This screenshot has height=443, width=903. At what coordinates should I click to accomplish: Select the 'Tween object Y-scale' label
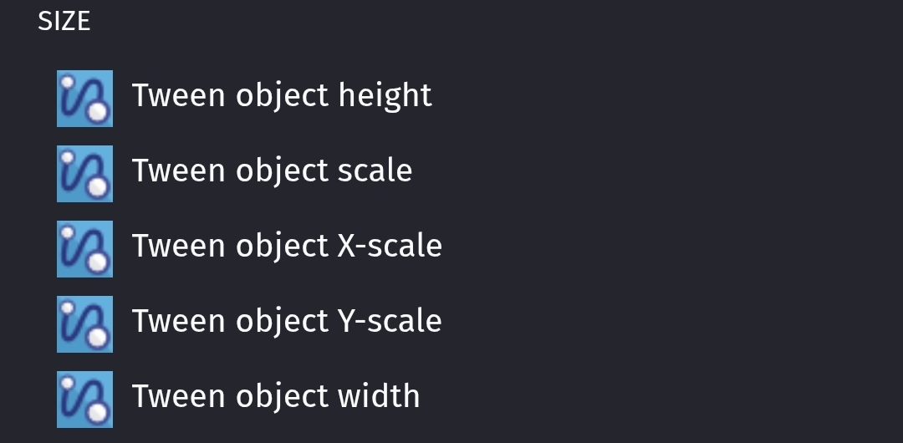(287, 322)
